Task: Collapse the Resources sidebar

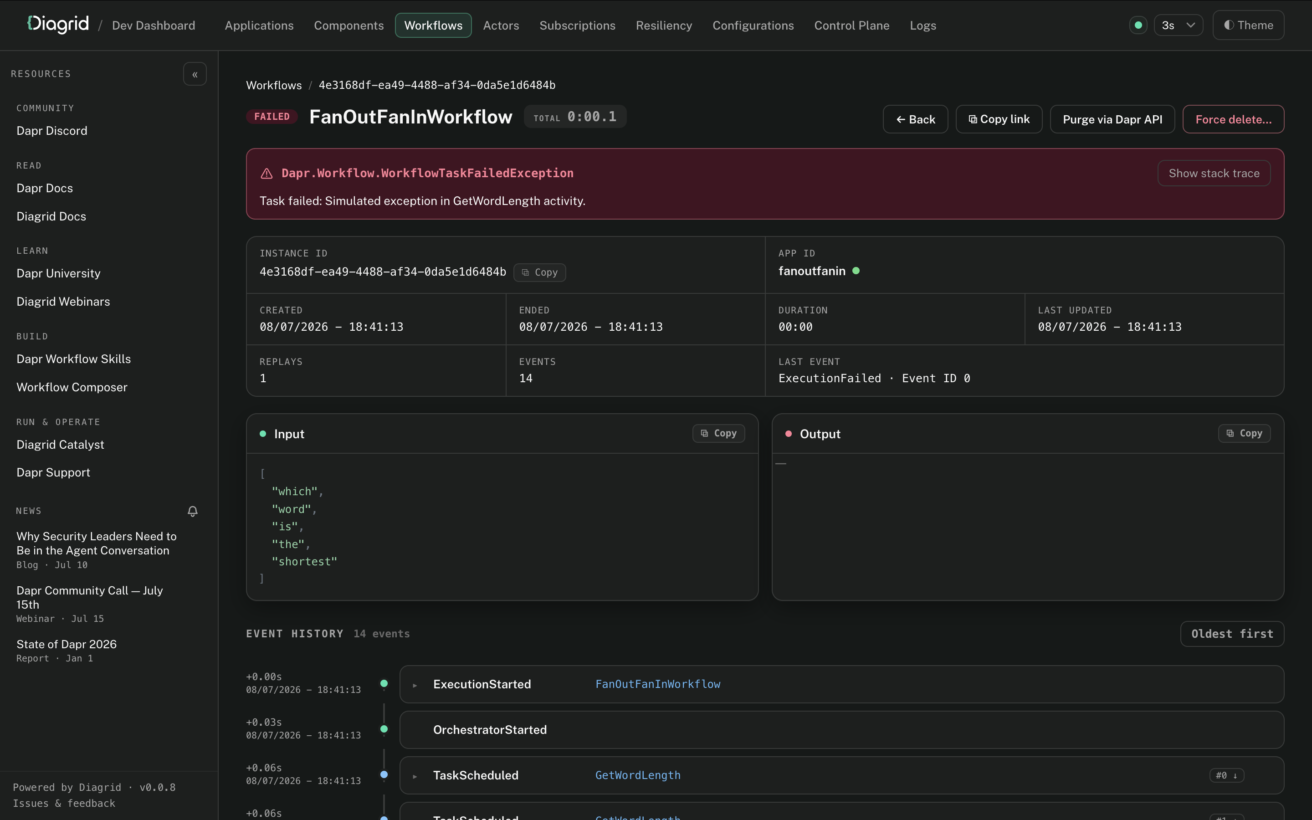Action: [195, 74]
